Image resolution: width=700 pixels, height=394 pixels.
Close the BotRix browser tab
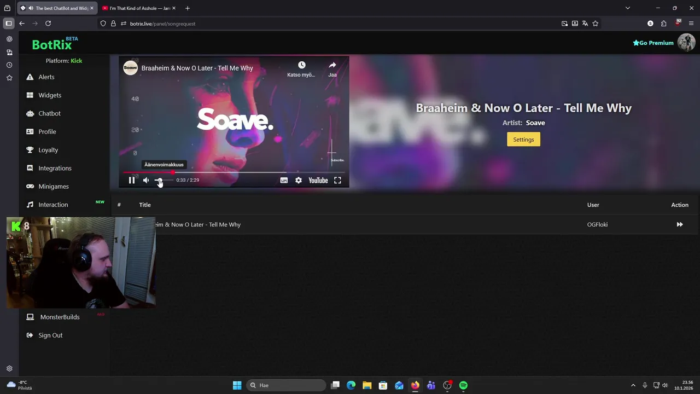click(x=91, y=8)
